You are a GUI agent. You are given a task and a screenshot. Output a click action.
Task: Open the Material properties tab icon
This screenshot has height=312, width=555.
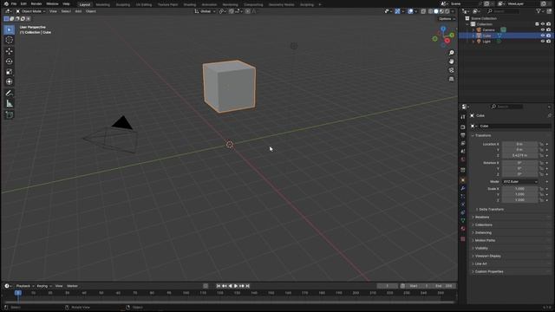[462, 229]
